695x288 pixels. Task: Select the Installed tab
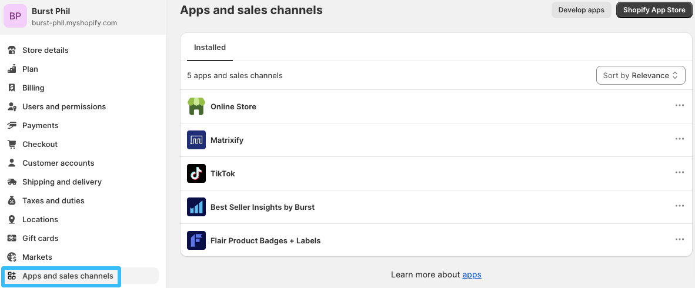point(210,48)
